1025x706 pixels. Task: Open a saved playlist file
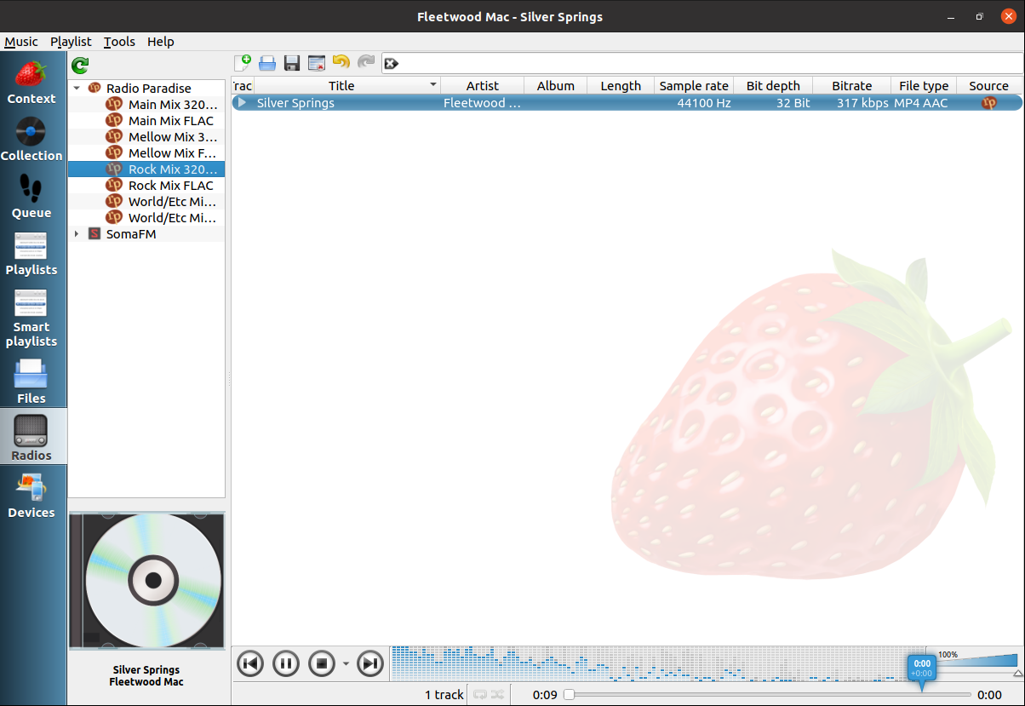[x=266, y=62]
